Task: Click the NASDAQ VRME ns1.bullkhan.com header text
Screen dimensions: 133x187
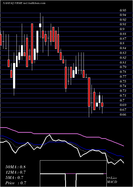Action: click(24, 3)
